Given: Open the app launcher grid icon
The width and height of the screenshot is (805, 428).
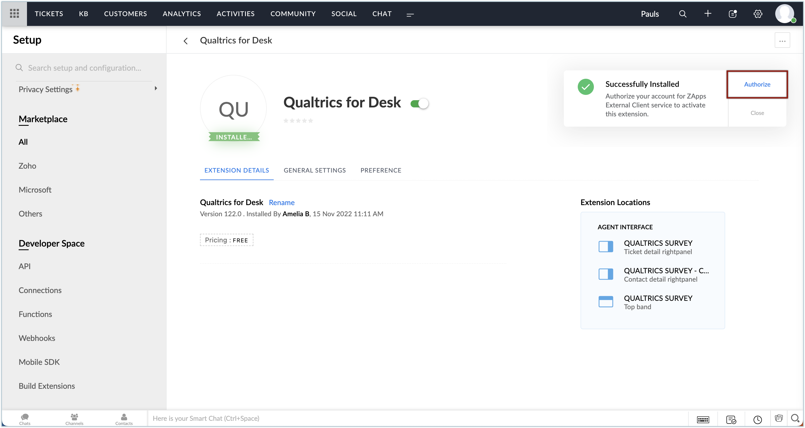Looking at the screenshot, I should [14, 13].
